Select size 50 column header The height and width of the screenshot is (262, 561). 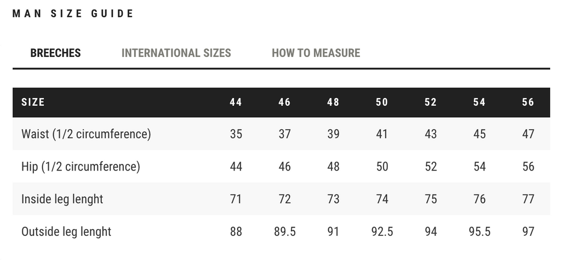[x=382, y=102]
